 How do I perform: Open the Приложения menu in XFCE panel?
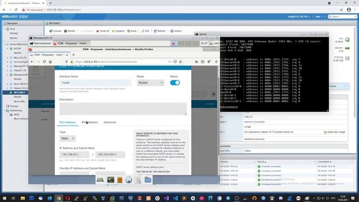tap(40, 43)
